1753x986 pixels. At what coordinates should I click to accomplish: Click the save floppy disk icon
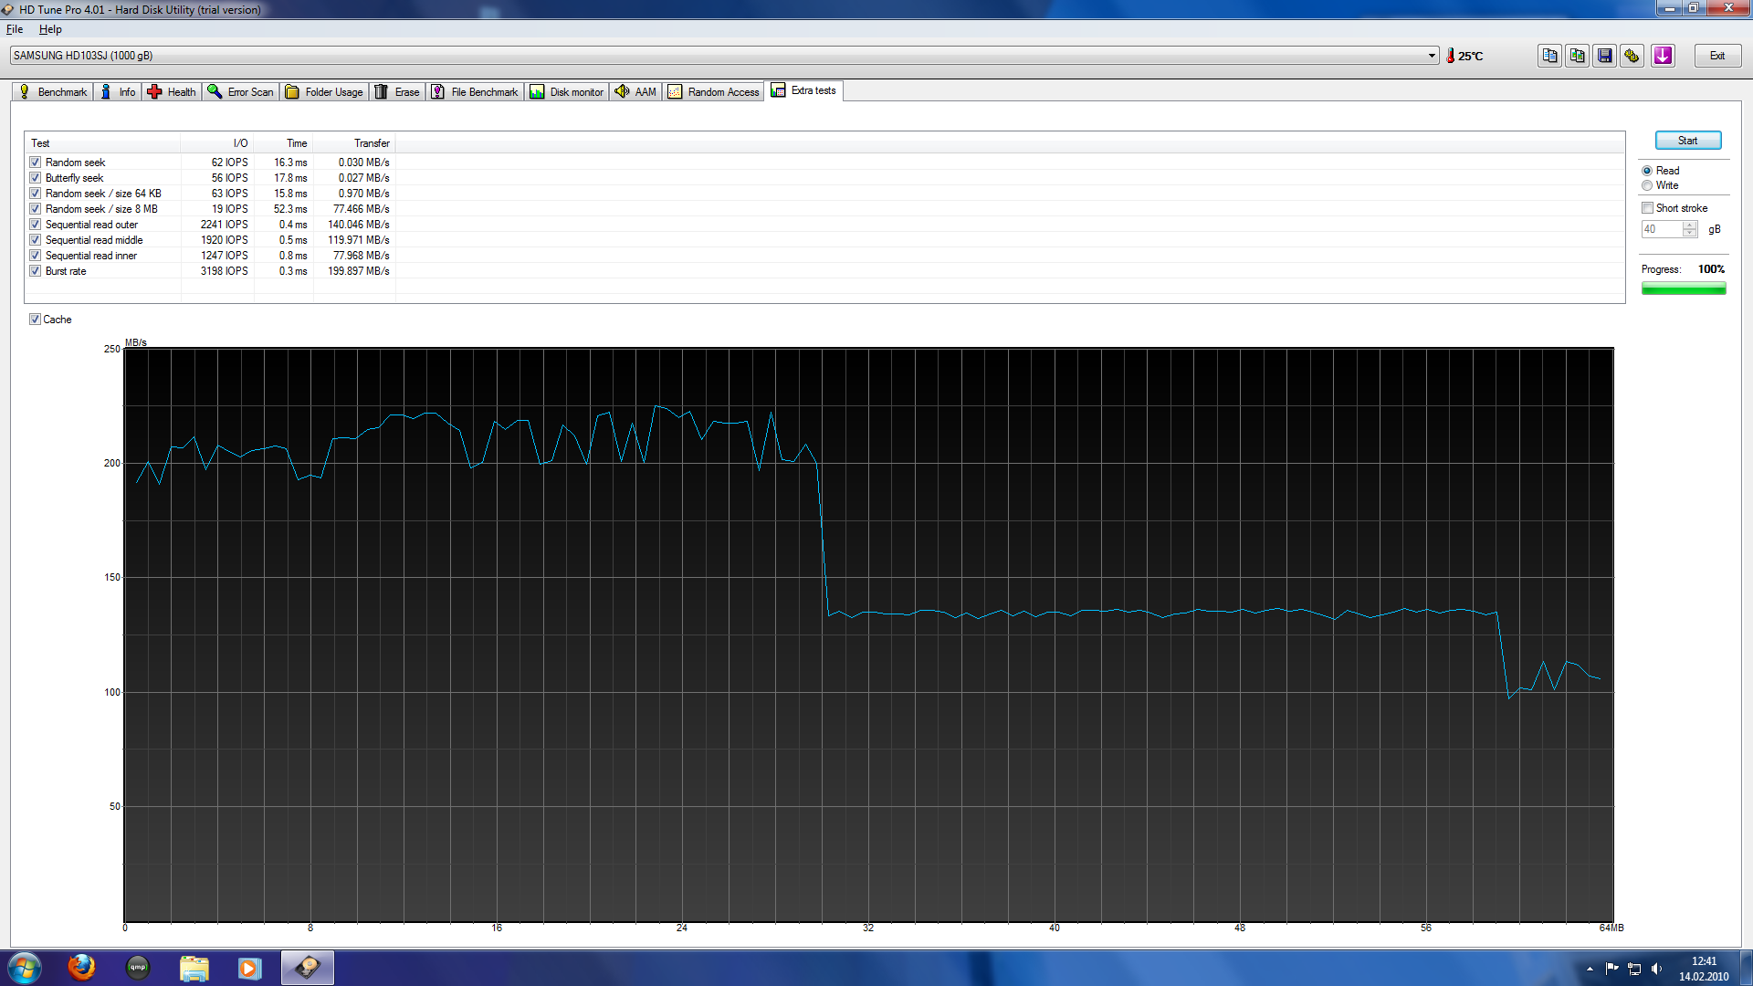1604,56
